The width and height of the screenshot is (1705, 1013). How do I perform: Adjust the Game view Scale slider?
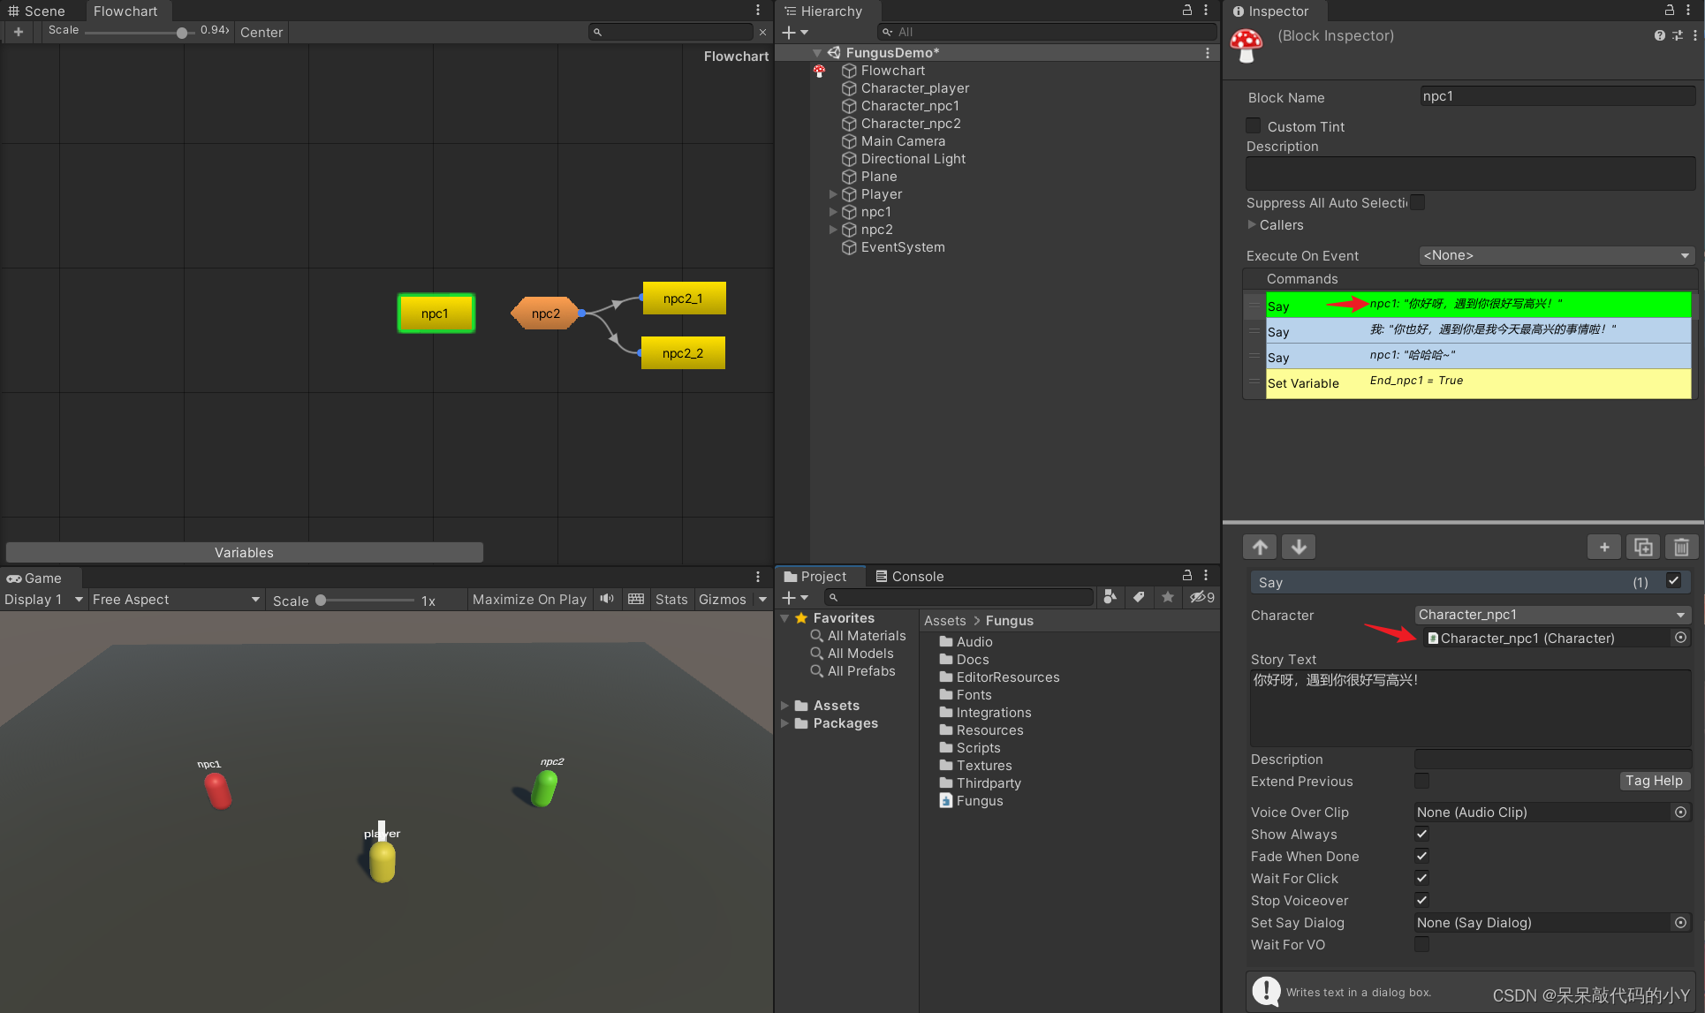[321, 600]
